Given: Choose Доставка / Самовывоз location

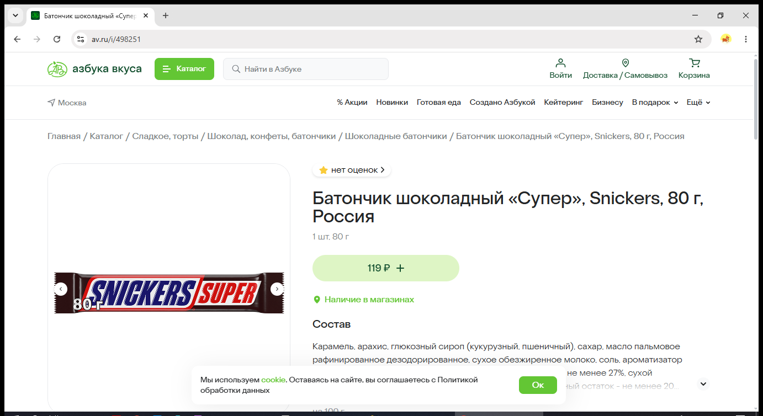Looking at the screenshot, I should (x=625, y=69).
